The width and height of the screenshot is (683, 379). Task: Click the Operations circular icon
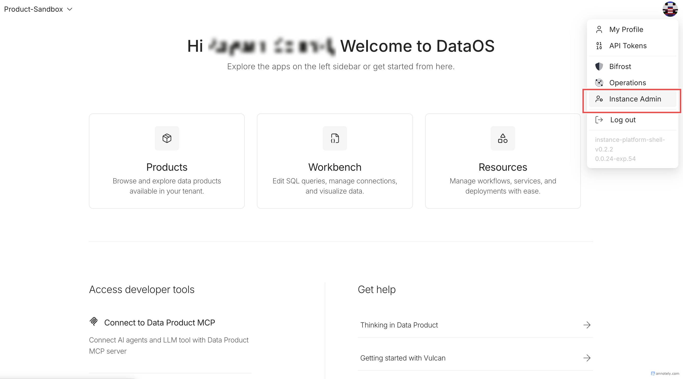(599, 83)
